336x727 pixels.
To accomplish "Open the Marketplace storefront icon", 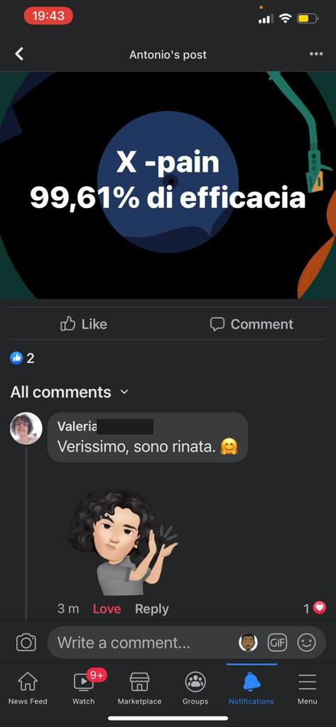I will [139, 689].
